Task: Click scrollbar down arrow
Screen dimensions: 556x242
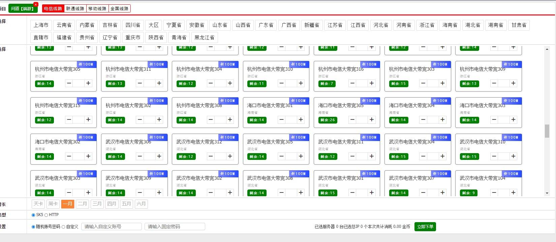Action: 547,193
